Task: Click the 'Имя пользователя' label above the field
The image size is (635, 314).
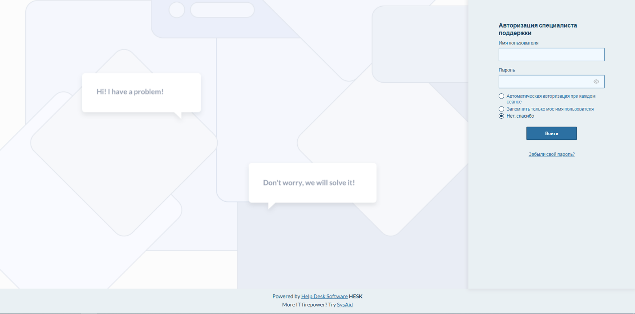Action: pos(518,43)
